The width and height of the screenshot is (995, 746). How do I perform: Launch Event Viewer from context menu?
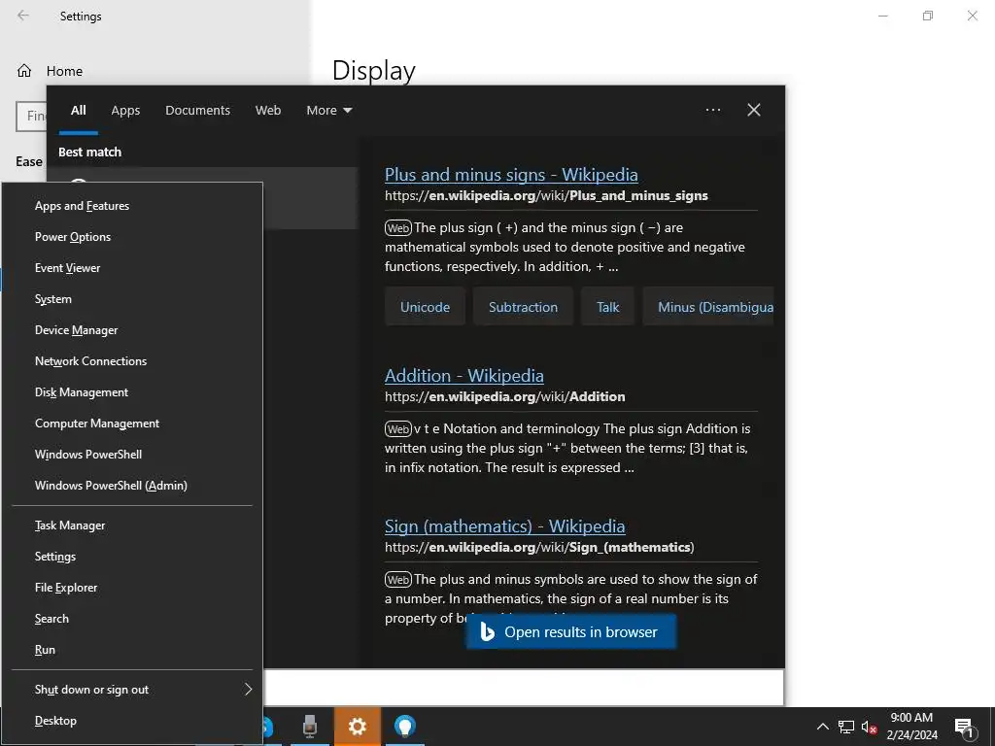tap(132, 268)
